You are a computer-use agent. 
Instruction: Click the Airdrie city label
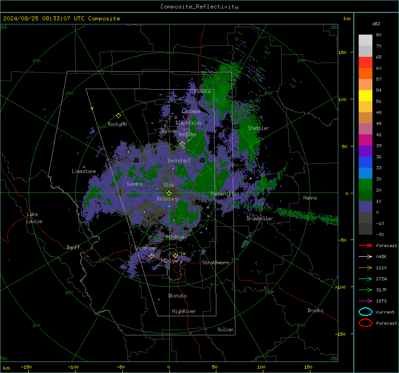coord(175,237)
